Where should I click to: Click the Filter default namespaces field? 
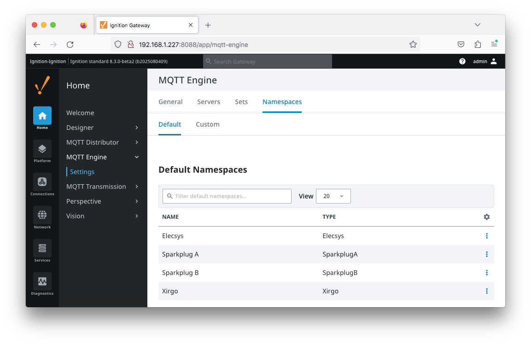(227, 196)
